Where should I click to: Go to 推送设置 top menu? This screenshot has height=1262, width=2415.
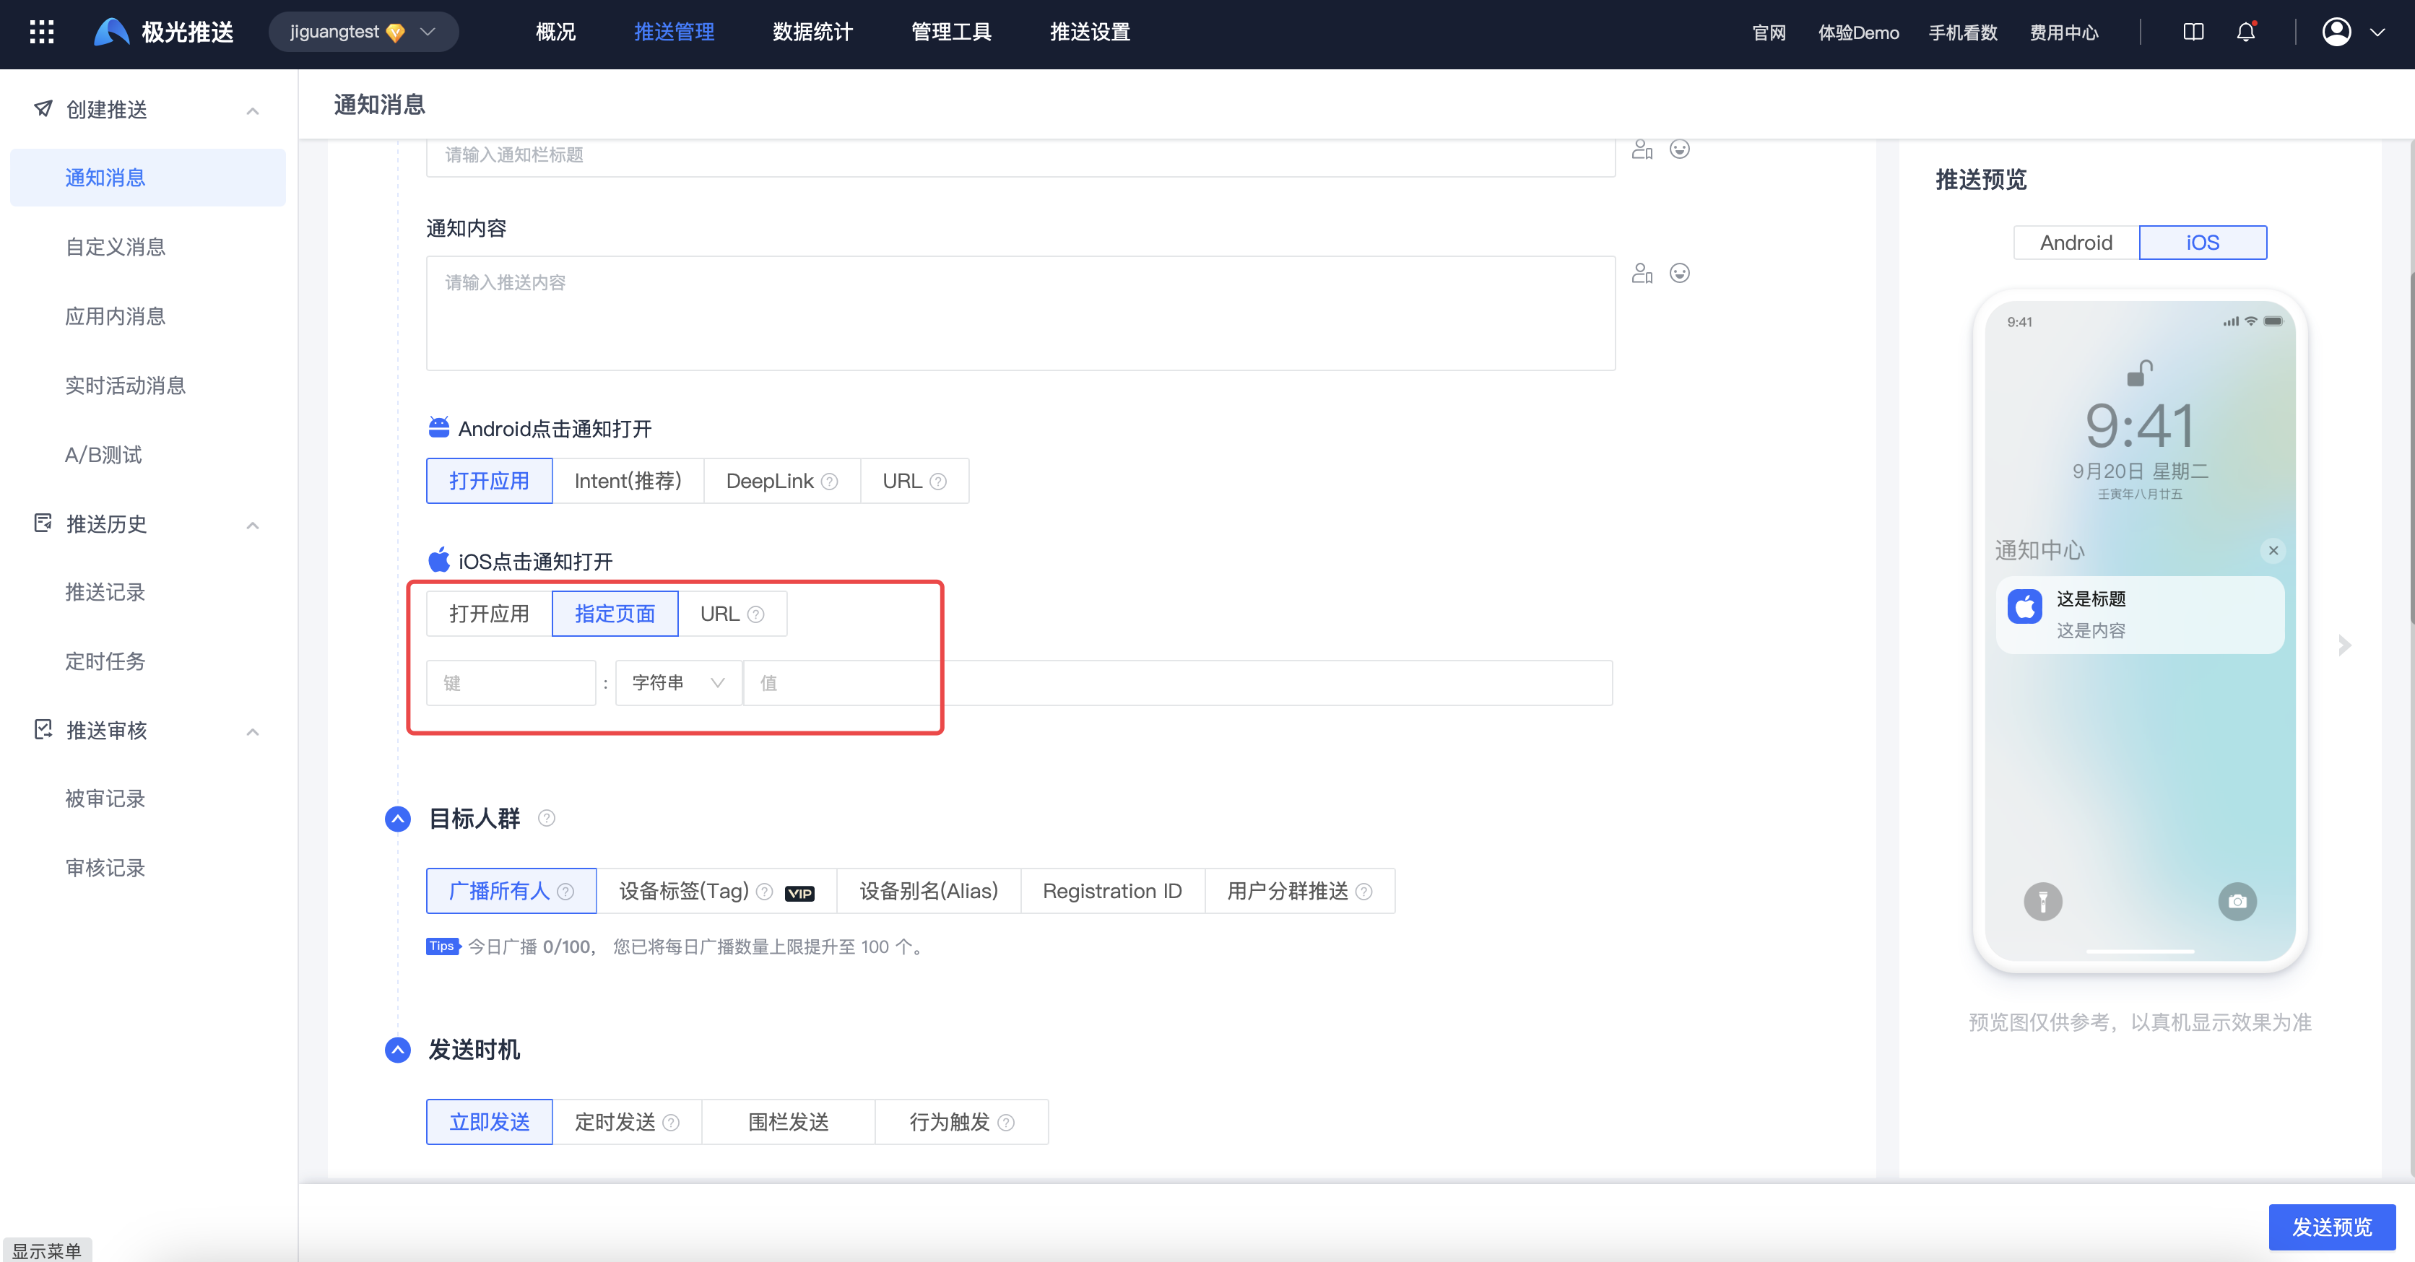[x=1091, y=32]
